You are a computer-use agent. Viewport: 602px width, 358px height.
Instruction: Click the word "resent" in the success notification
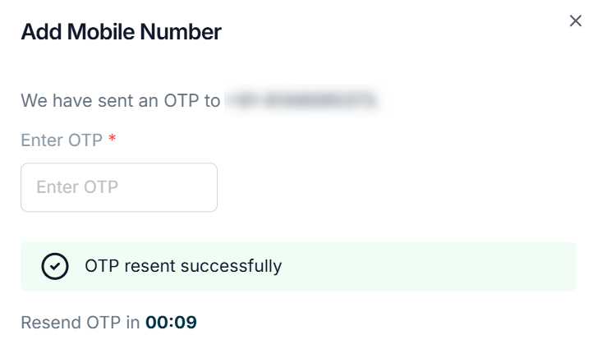[x=146, y=266]
